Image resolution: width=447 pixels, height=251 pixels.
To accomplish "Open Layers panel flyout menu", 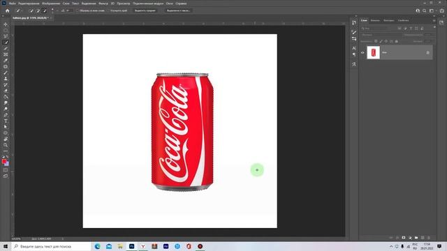I will [434, 20].
